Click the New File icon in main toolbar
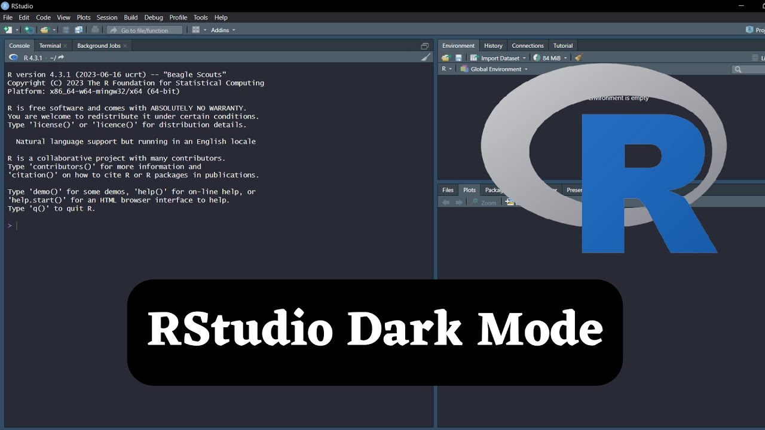Screen dimensions: 765x430 coord(8,30)
